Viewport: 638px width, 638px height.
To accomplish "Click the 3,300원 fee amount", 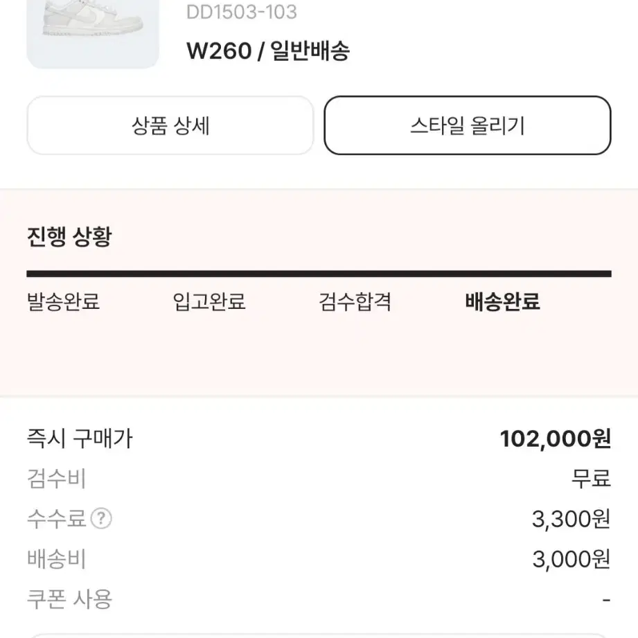I will click(x=571, y=519).
